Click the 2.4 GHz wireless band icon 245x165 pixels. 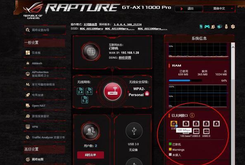tap(80, 91)
